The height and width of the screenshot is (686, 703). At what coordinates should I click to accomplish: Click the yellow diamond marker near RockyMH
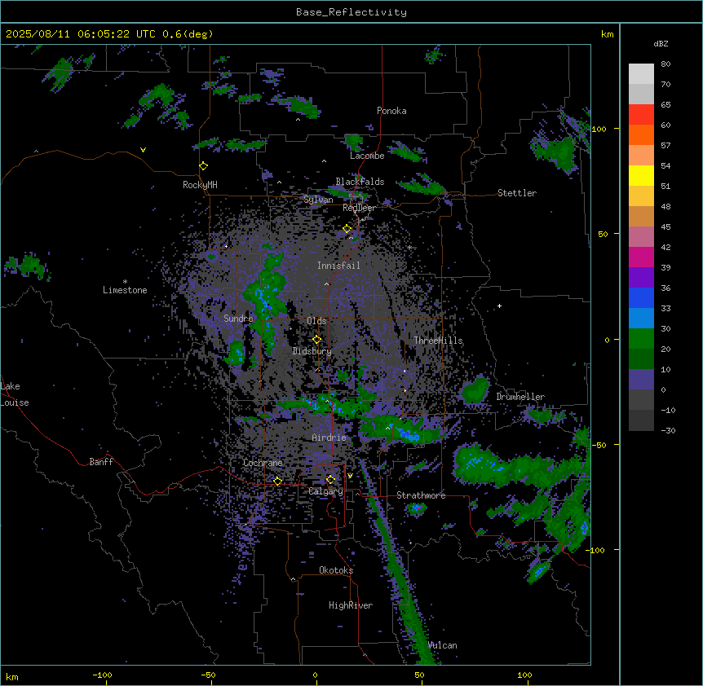click(x=203, y=166)
